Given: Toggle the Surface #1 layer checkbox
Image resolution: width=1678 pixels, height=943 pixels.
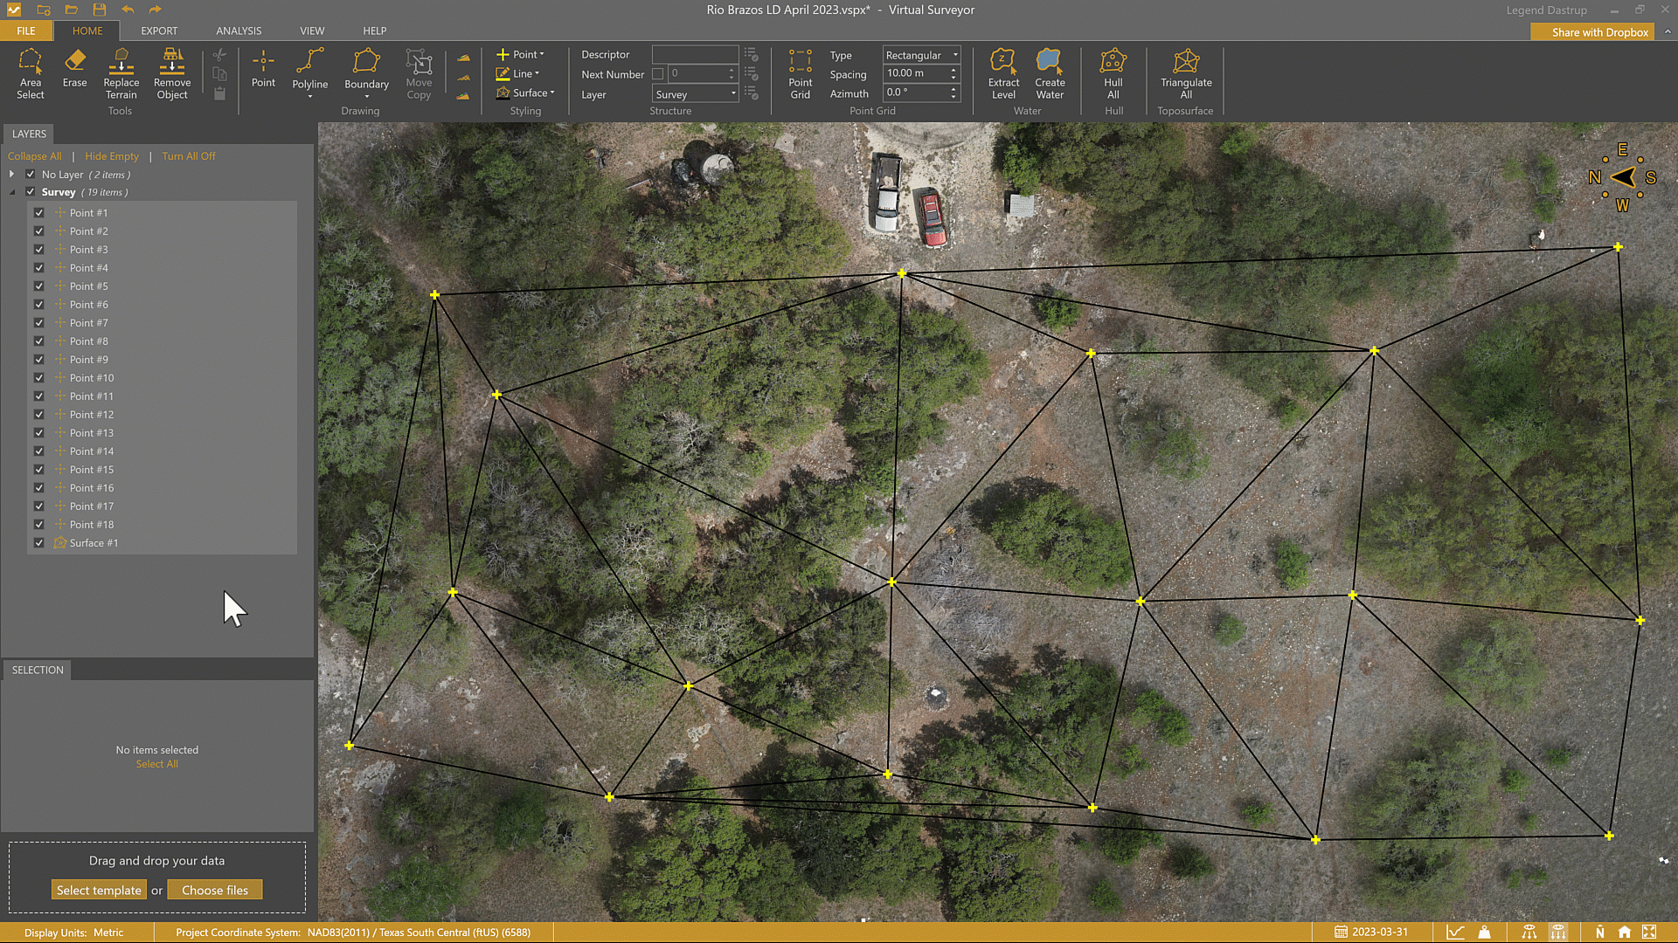Looking at the screenshot, I should (39, 543).
